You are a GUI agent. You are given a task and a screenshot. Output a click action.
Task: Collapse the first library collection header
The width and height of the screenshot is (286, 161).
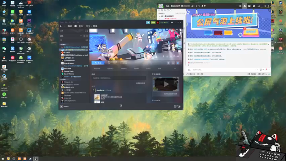64,44
